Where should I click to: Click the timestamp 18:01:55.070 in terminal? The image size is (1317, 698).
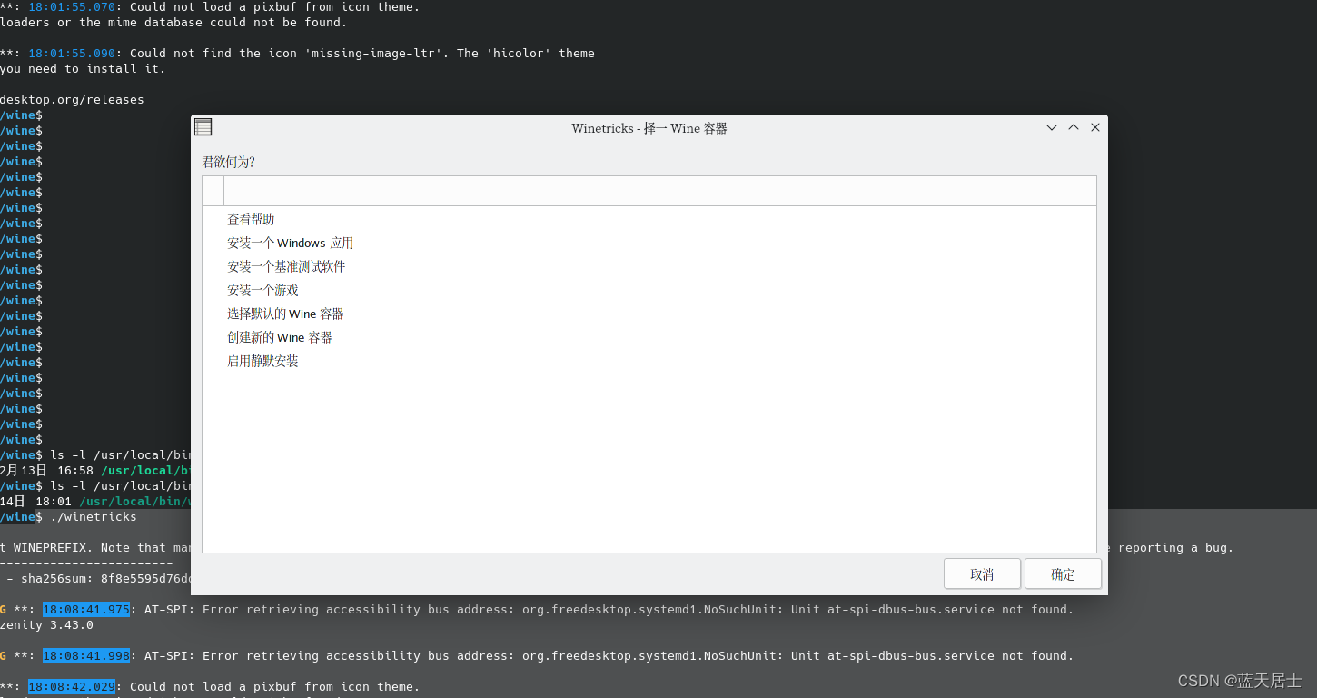[72, 7]
